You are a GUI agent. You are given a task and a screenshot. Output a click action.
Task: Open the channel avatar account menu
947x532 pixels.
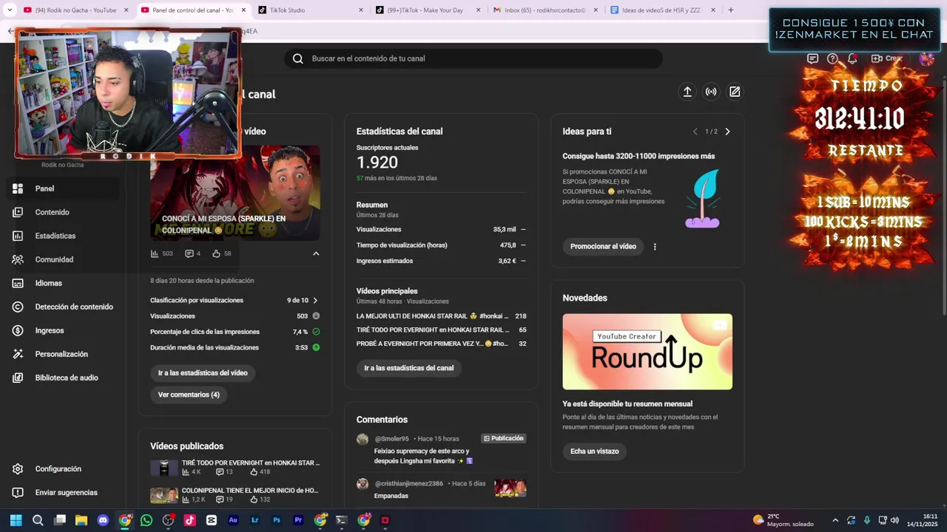926,58
